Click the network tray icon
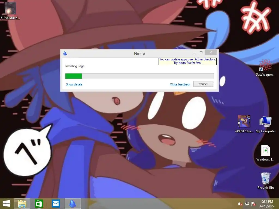279x209 pixels. pyautogui.click(x=247, y=204)
